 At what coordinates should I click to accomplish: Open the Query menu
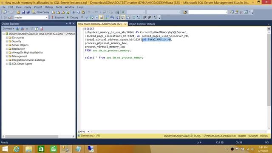(x=28, y=7)
